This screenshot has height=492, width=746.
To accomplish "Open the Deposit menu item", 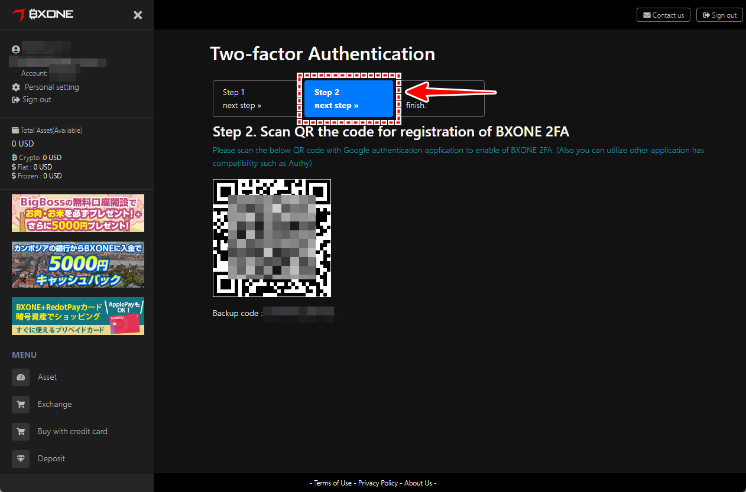I will [51, 459].
